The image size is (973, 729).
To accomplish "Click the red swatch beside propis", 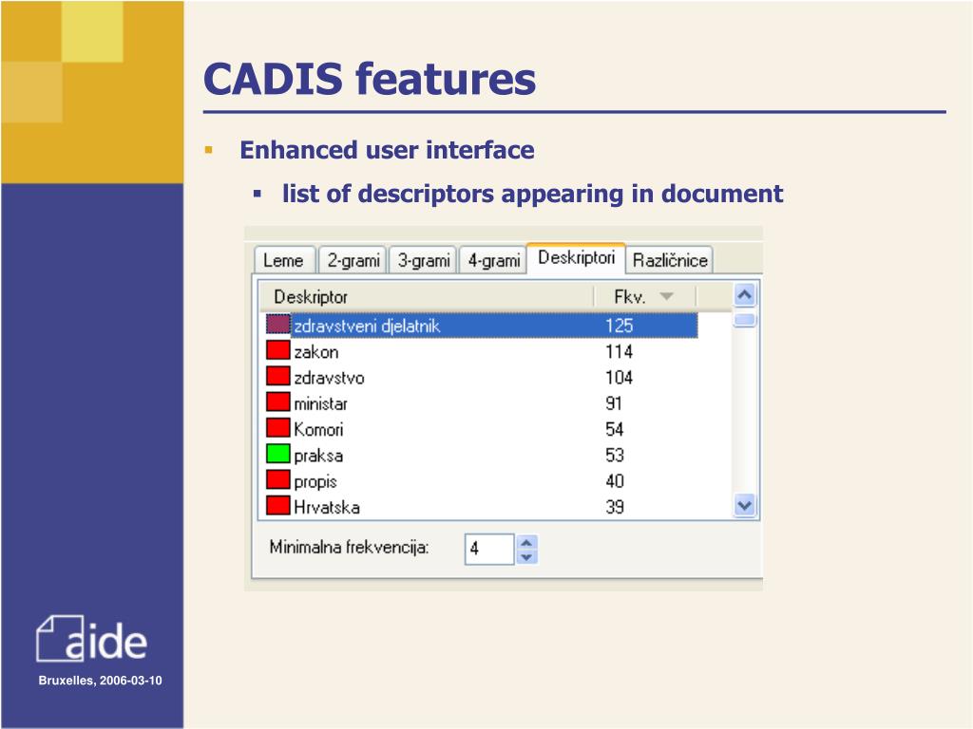I will click(x=278, y=480).
